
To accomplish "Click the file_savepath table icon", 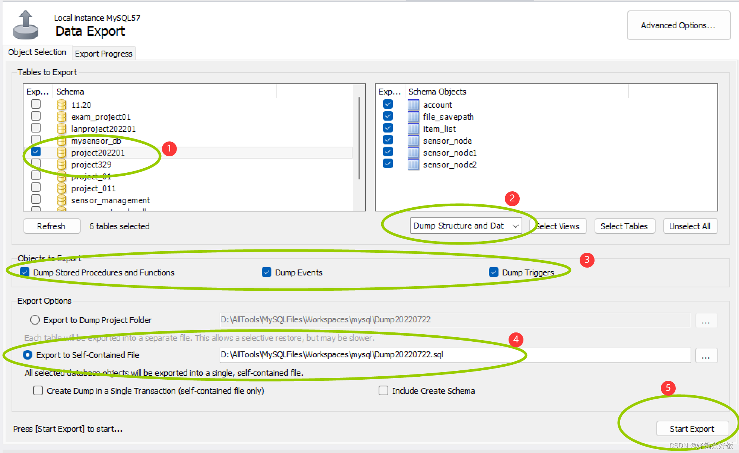I will tap(413, 117).
